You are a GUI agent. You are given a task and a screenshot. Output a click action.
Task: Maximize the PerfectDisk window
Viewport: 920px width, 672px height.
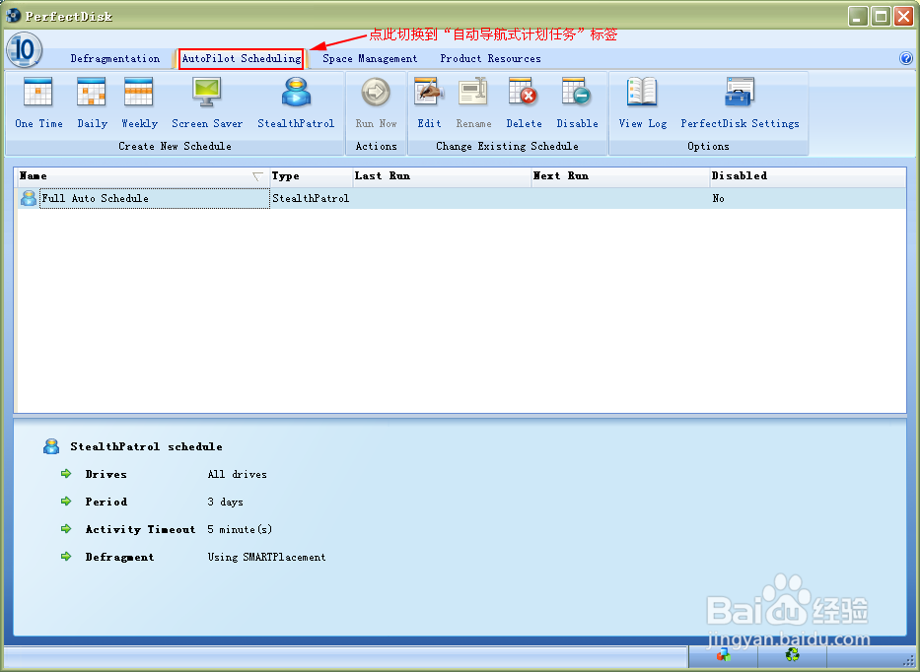point(881,17)
